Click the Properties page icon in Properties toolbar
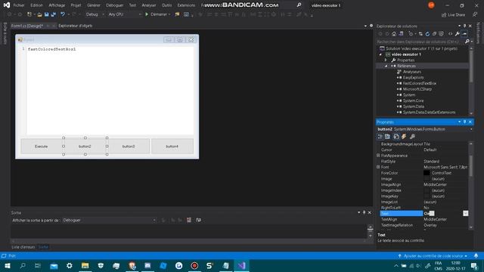Image resolution: width=484 pixels, height=272 pixels. click(396, 137)
